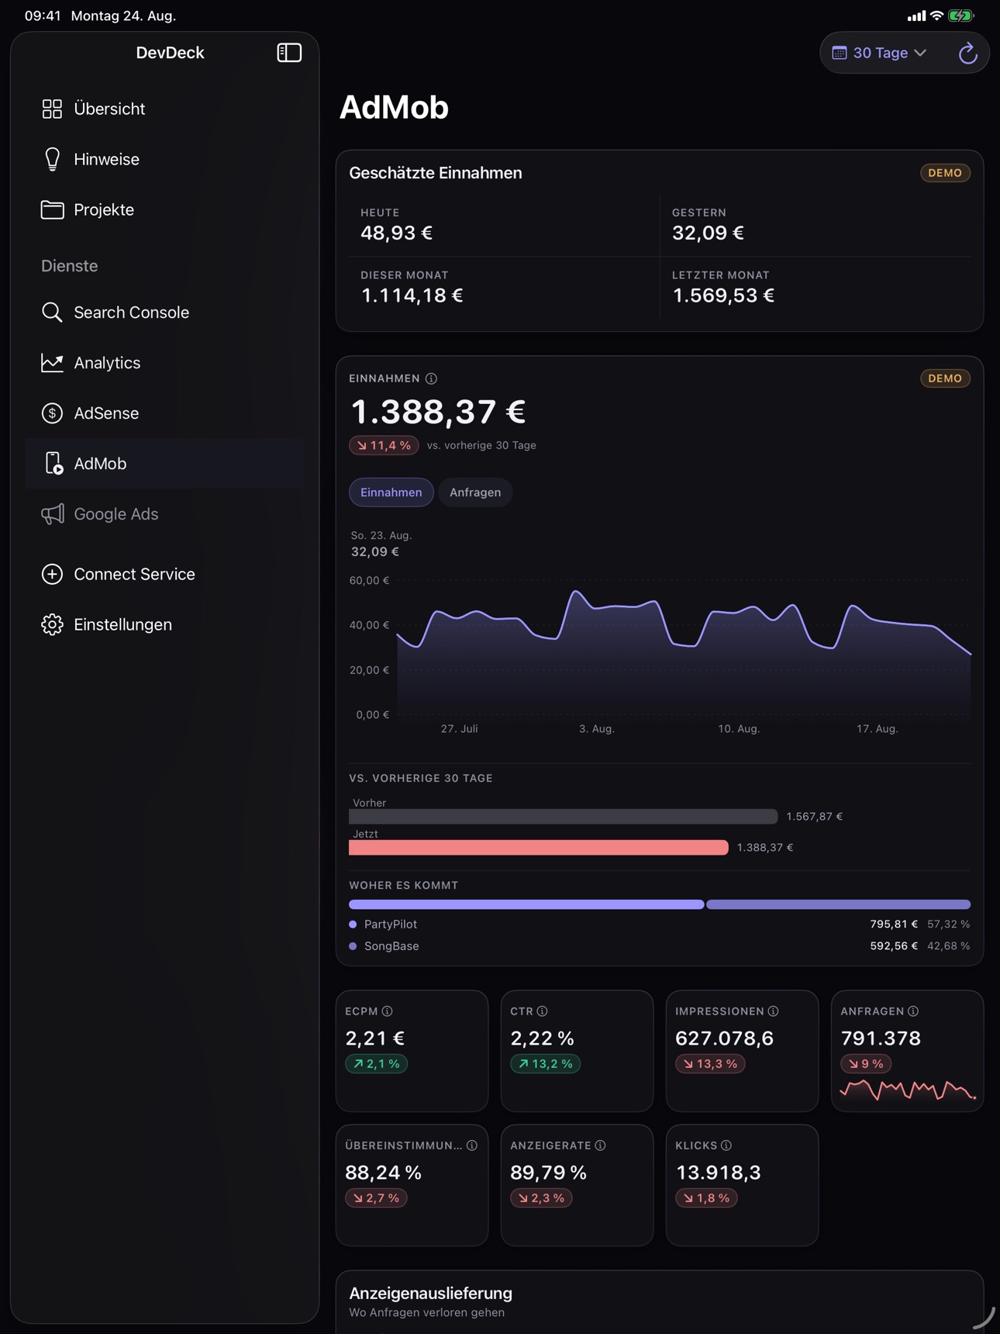This screenshot has height=1334, width=1000.
Task: Open the Übersicht grid icon
Action: pyautogui.click(x=52, y=109)
